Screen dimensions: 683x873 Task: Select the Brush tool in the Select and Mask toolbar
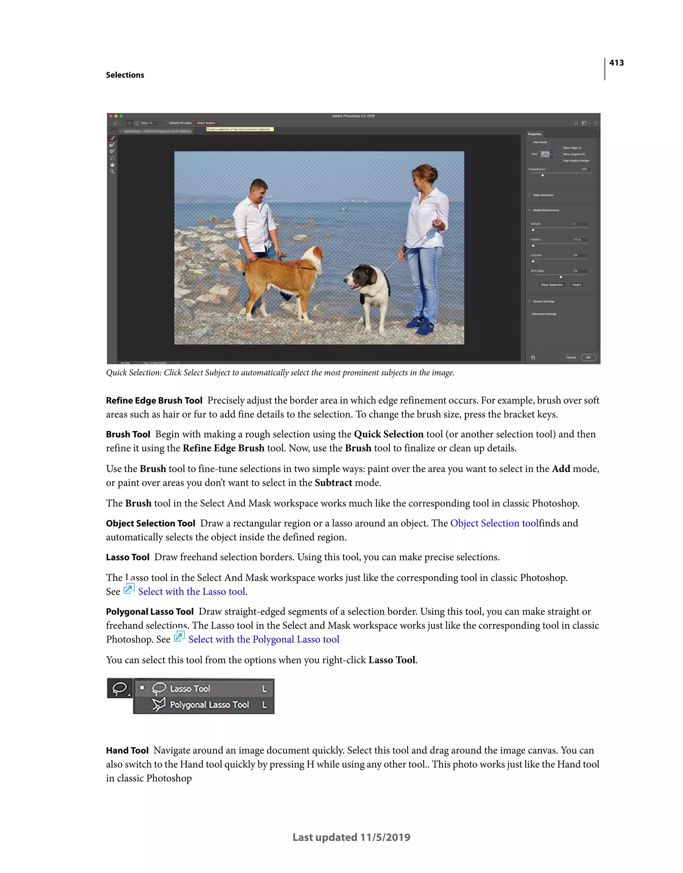tap(112, 151)
